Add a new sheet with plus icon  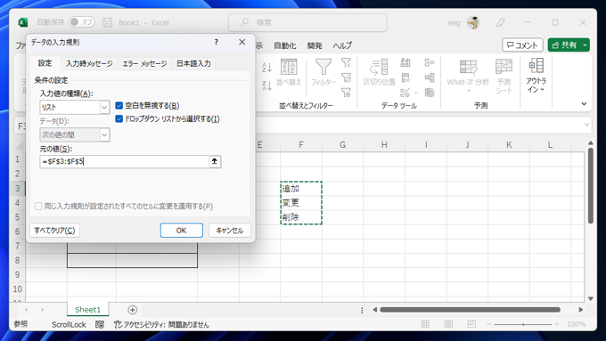coord(132,310)
